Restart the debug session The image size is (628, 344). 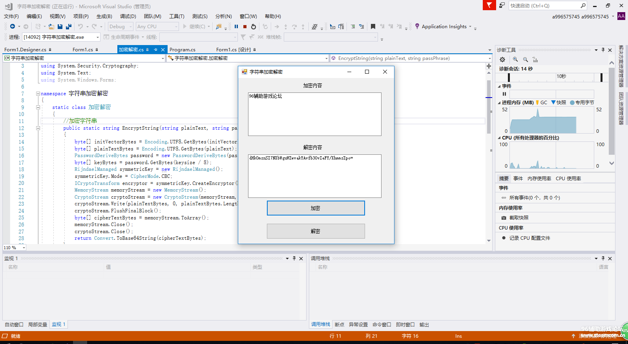coord(254,27)
